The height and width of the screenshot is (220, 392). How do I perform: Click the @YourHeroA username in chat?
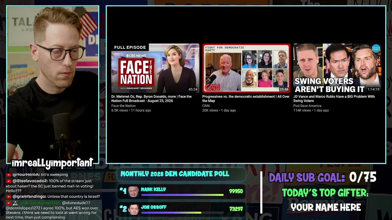click(26, 175)
